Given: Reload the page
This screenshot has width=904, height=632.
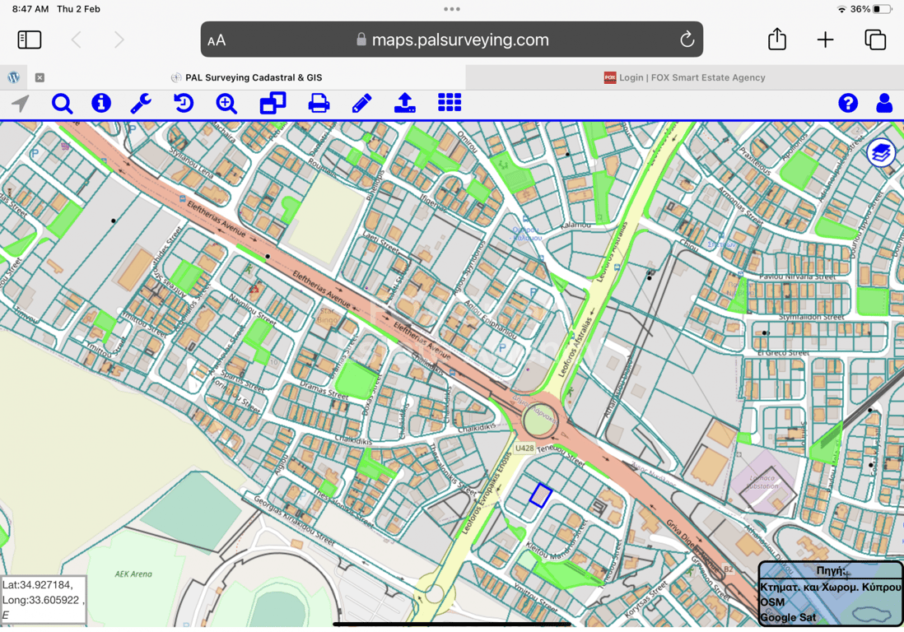Looking at the screenshot, I should (687, 39).
